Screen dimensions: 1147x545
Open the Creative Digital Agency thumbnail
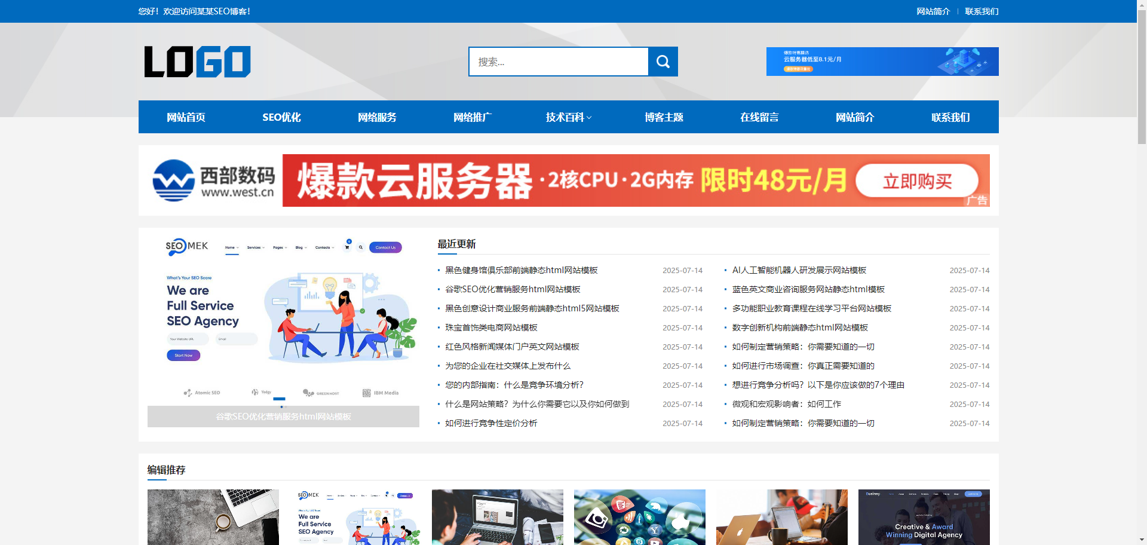pos(924,517)
